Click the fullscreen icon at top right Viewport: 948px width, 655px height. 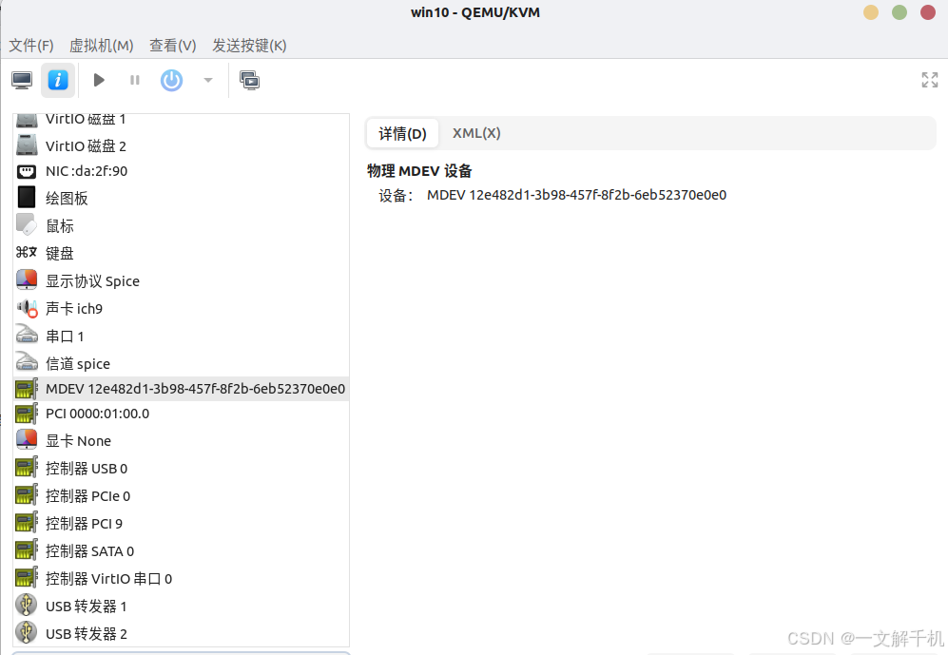coord(929,80)
